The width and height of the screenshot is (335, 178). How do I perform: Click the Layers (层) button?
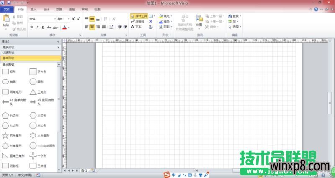click(x=233, y=21)
